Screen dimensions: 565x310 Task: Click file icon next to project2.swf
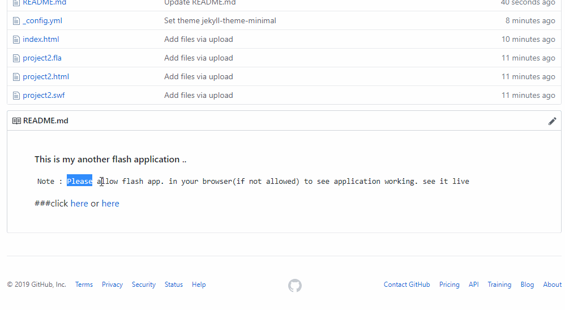[x=16, y=96]
